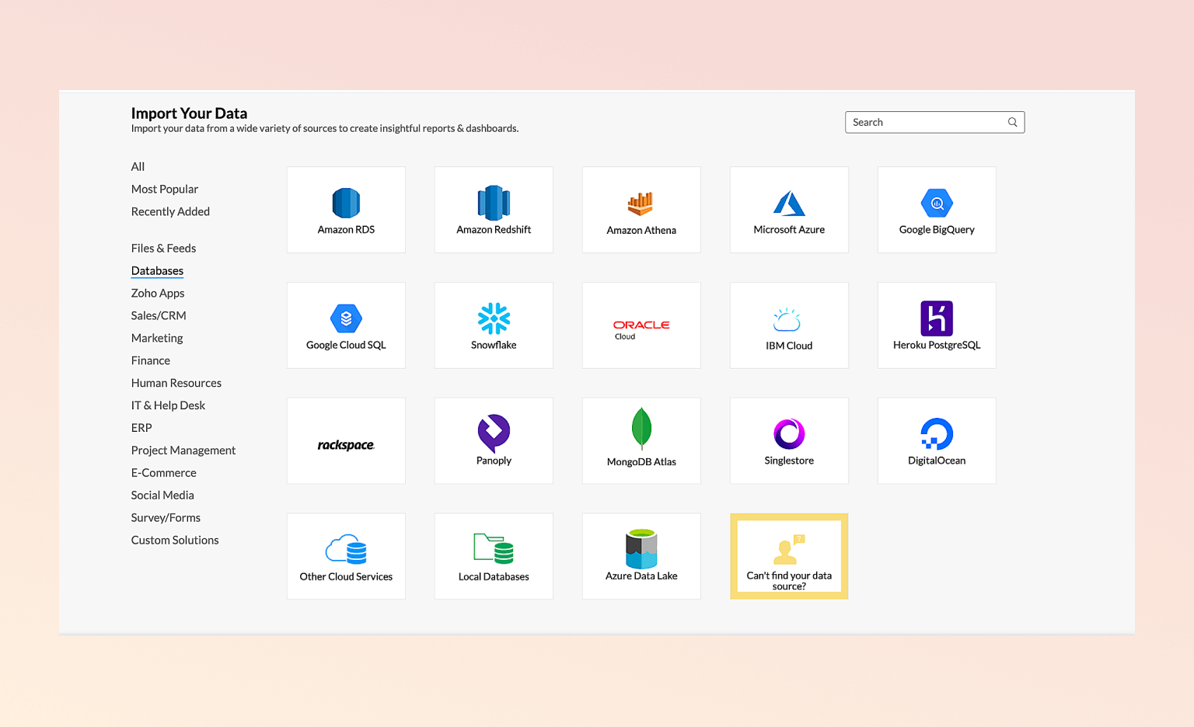Select the Microsoft Azure icon
Viewport: 1194px width, 727px height.
789,203
